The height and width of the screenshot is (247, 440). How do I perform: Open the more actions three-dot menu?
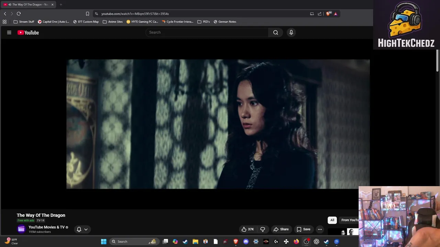tap(320, 229)
